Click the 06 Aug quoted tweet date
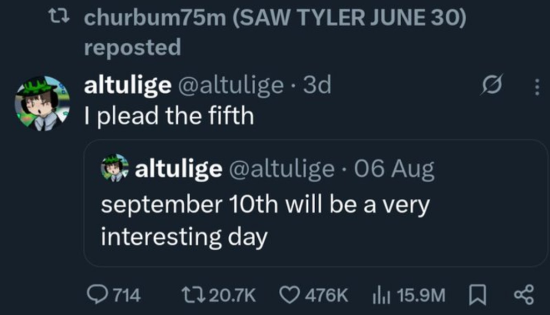 [394, 169]
